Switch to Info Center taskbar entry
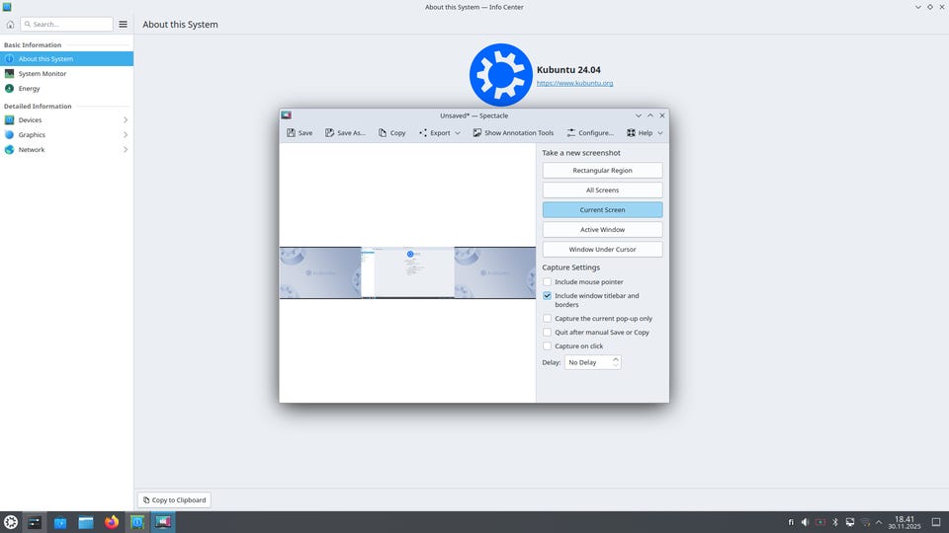Screen dimensions: 949x533 (137, 522)
